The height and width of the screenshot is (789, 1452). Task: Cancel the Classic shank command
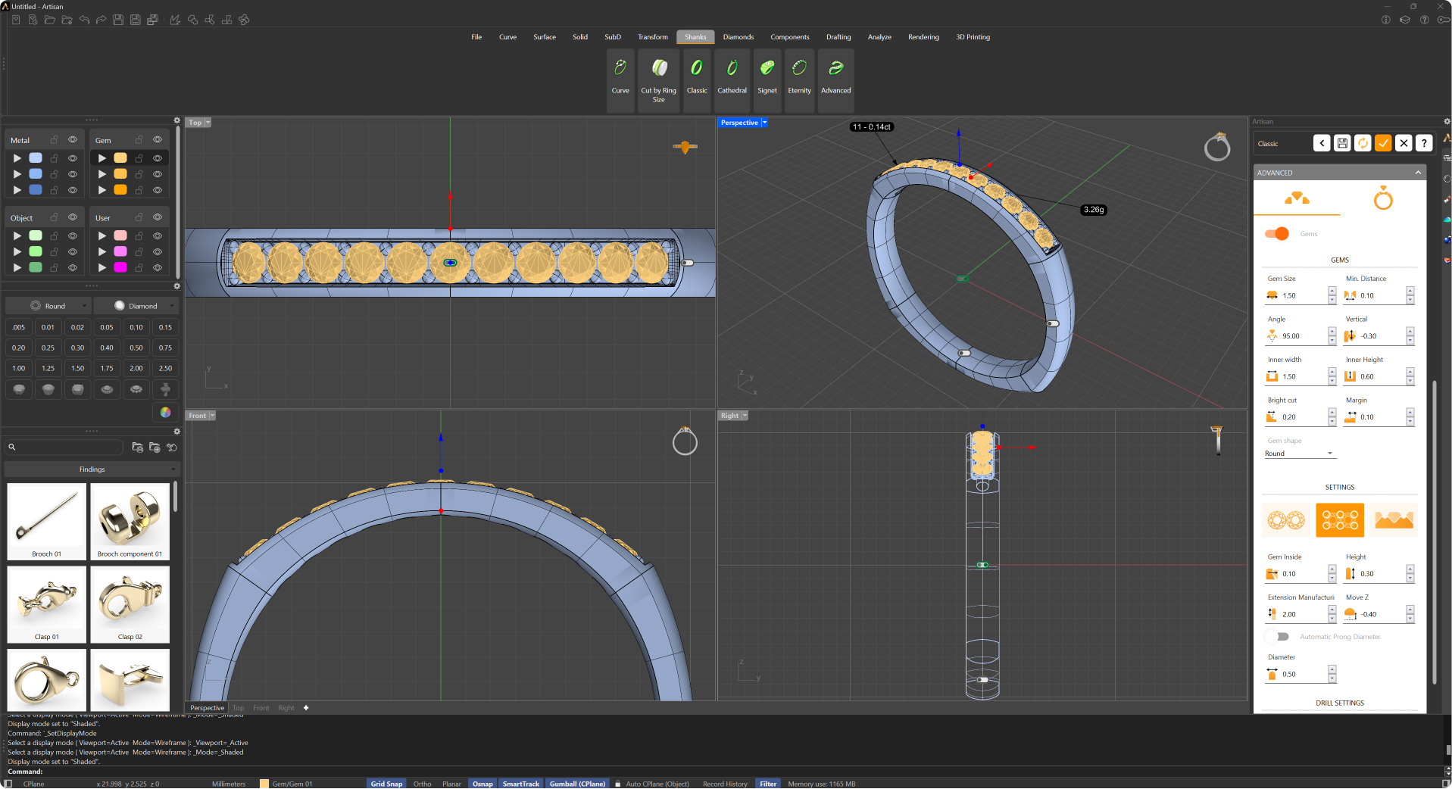point(1404,143)
